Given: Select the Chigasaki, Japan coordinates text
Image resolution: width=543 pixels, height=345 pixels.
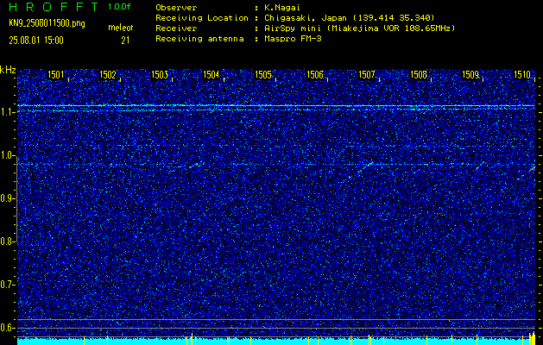Looking at the screenshot, I should click(349, 18).
